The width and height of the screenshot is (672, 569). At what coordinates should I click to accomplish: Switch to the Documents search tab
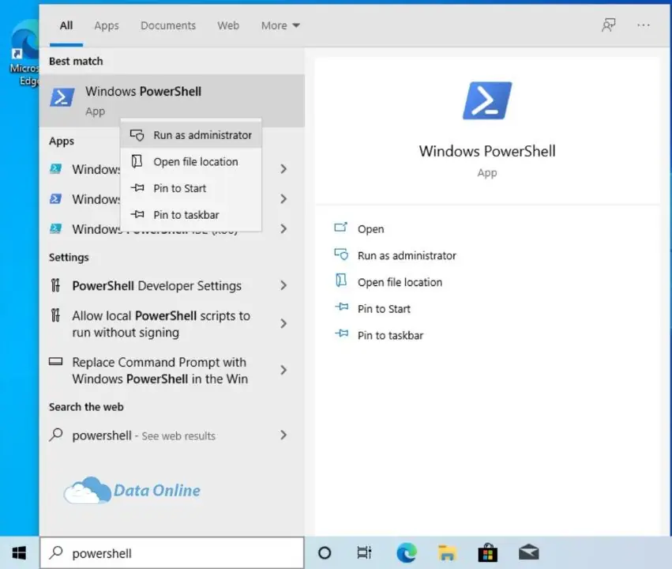coord(168,26)
